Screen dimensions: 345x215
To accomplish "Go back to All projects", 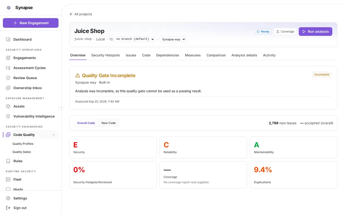I will click(x=81, y=14).
